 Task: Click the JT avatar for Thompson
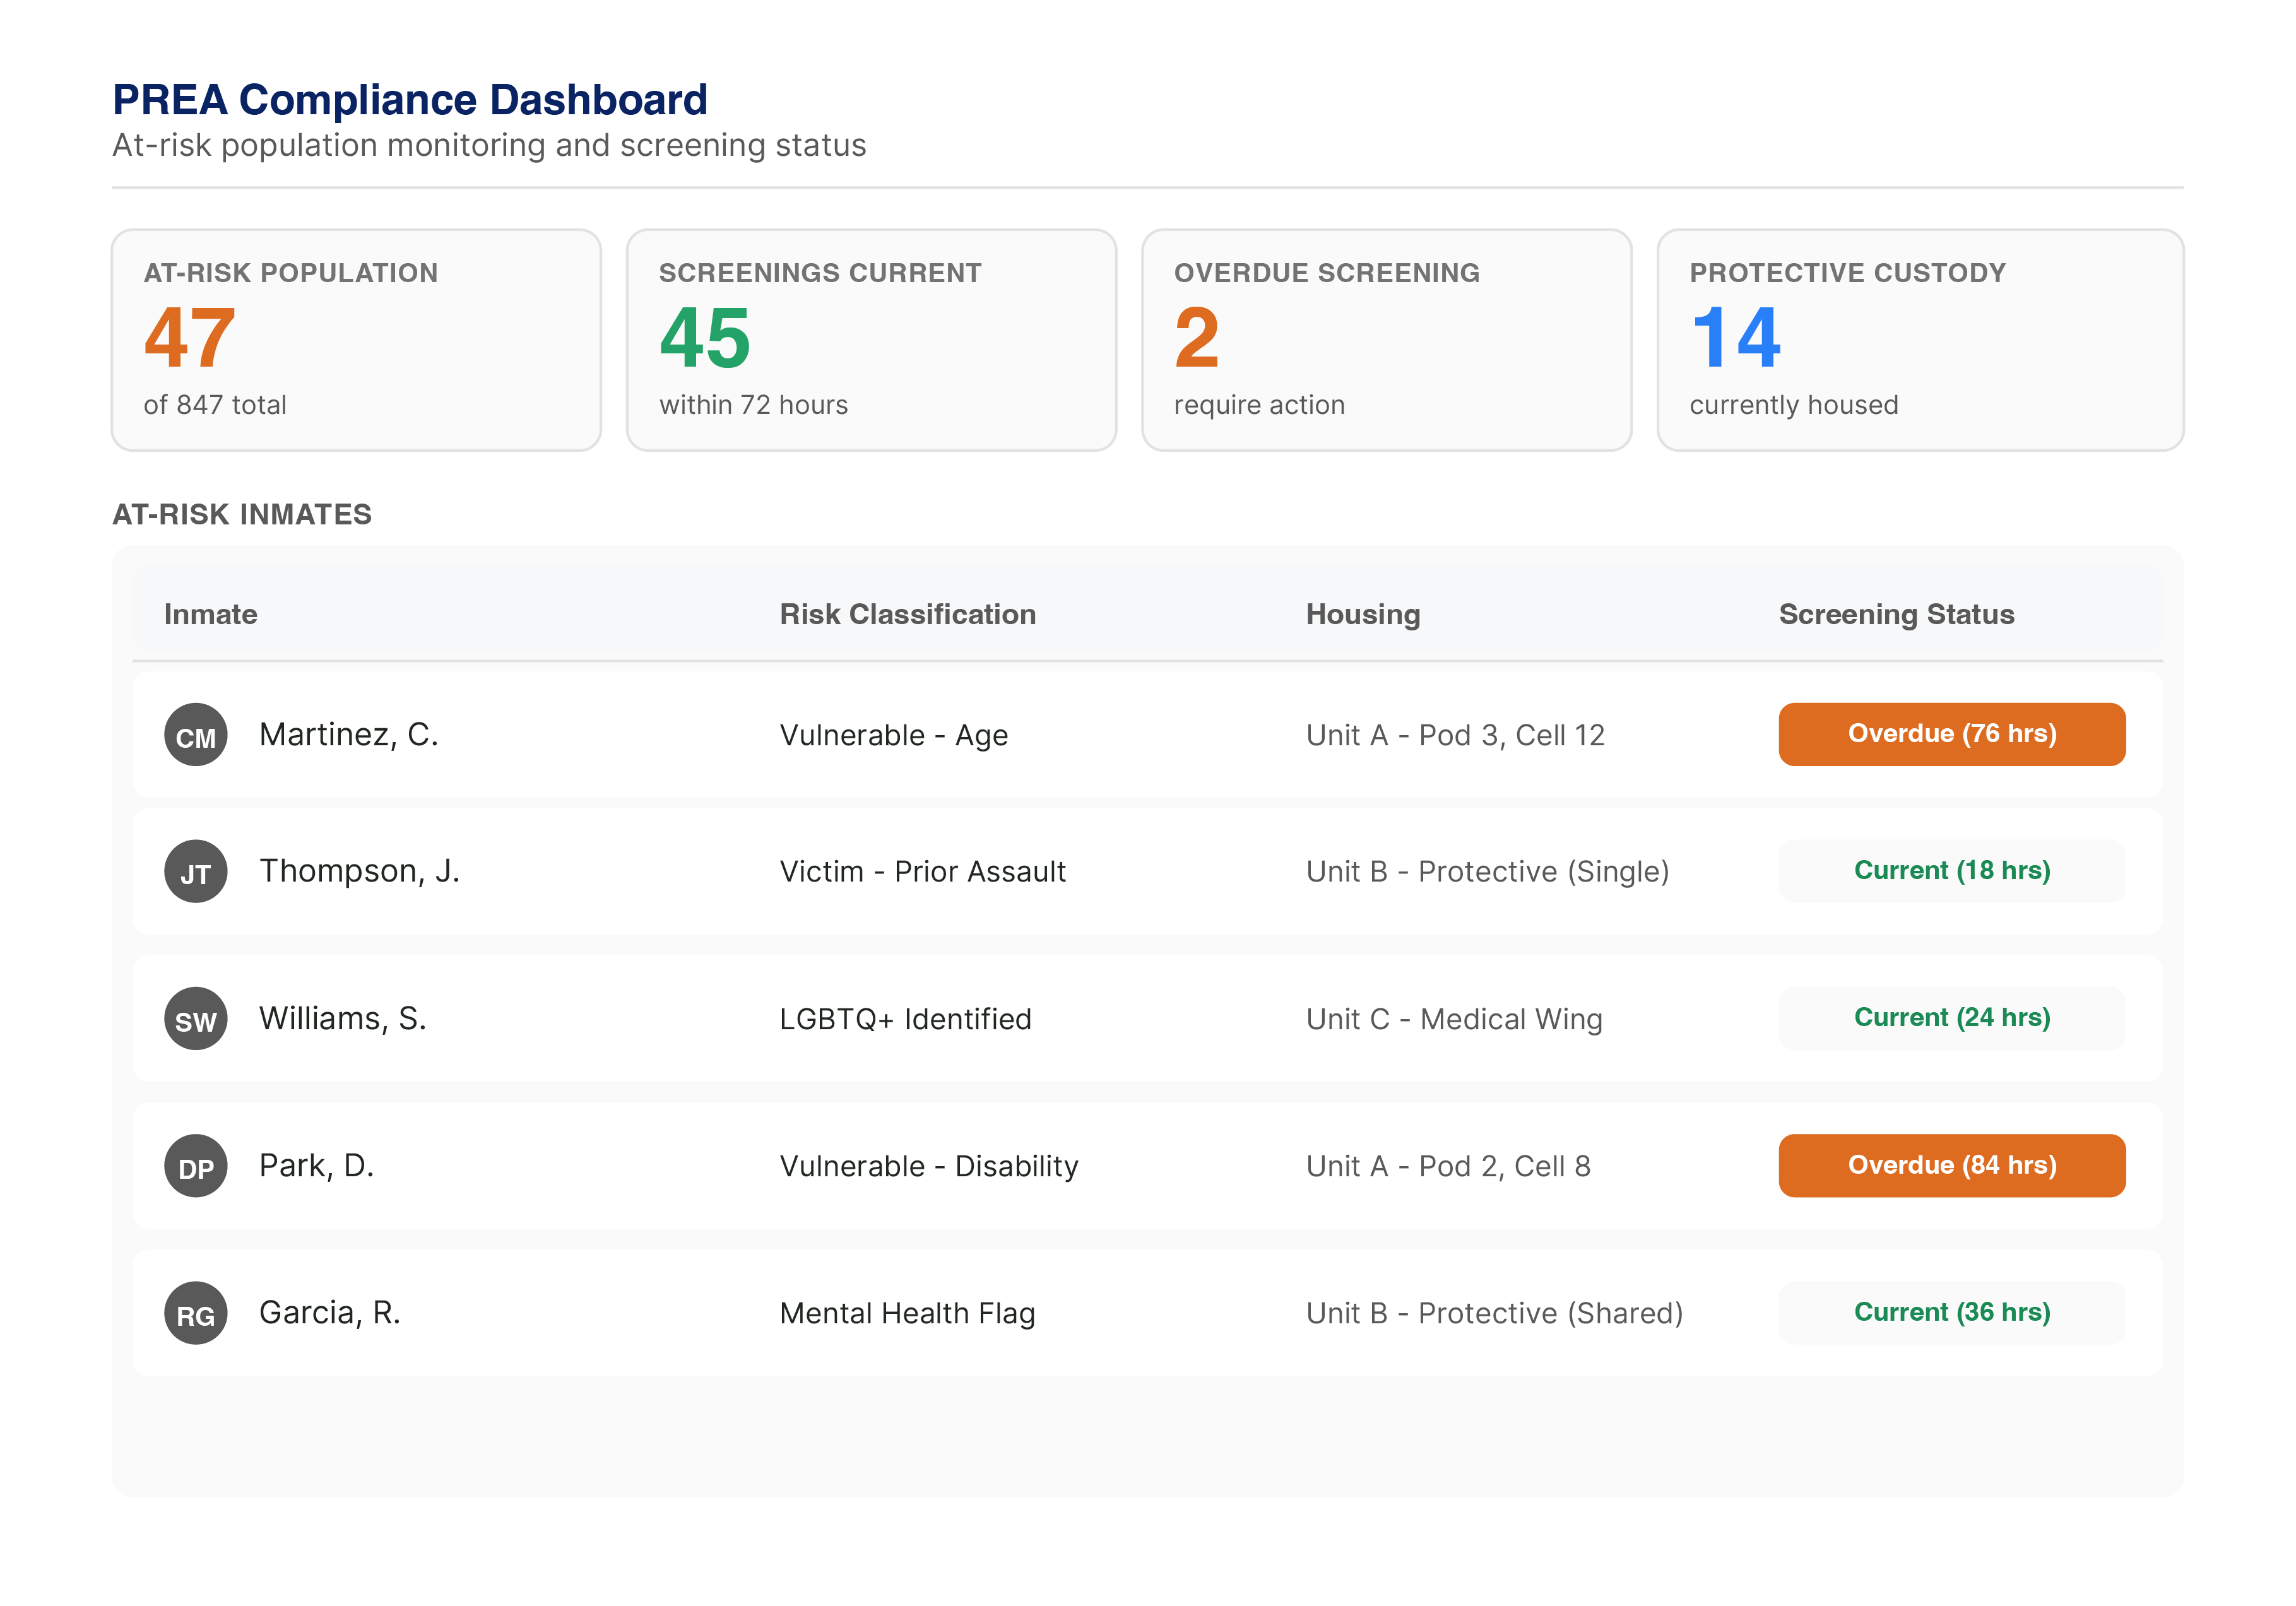coord(195,871)
